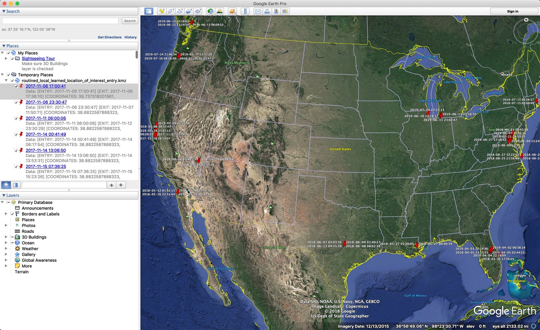Click the Email envelope toolbar icon
This screenshot has width=540, height=330.
click(x=258, y=12)
